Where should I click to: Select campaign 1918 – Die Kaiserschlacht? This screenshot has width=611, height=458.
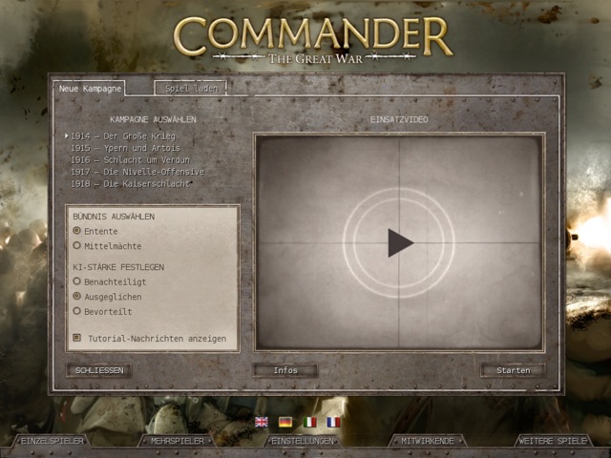point(130,184)
